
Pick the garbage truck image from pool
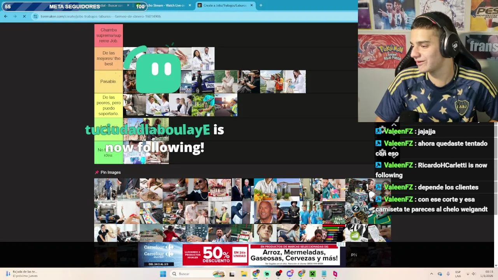coord(105,212)
